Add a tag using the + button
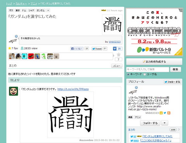Image resolution: width=186 pixels, height=143 pixels. 48,10
